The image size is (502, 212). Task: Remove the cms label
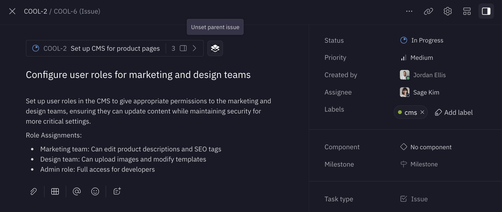point(422,112)
